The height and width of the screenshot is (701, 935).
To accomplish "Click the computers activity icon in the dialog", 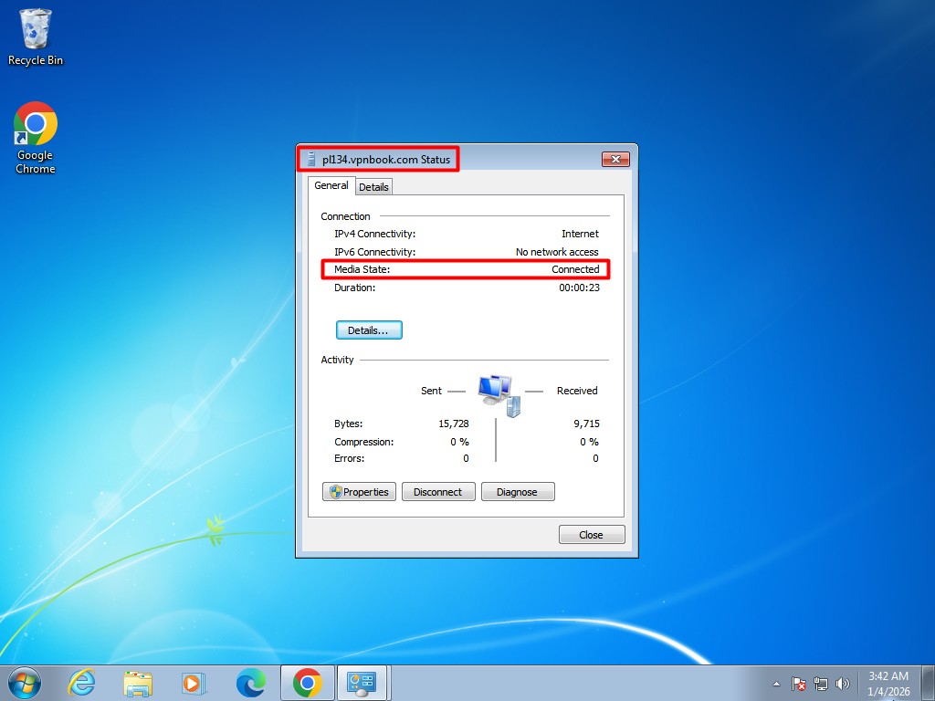I will click(x=498, y=392).
